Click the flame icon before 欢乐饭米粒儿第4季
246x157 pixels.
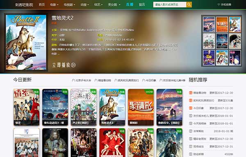click(161, 80)
